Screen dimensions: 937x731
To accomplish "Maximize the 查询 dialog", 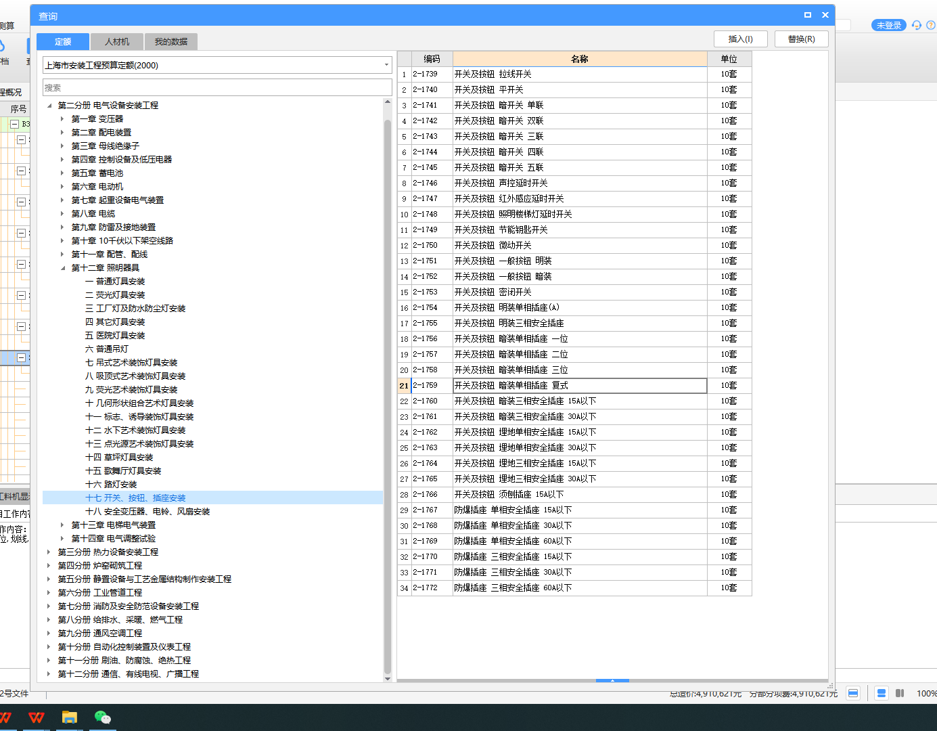I will coord(807,15).
